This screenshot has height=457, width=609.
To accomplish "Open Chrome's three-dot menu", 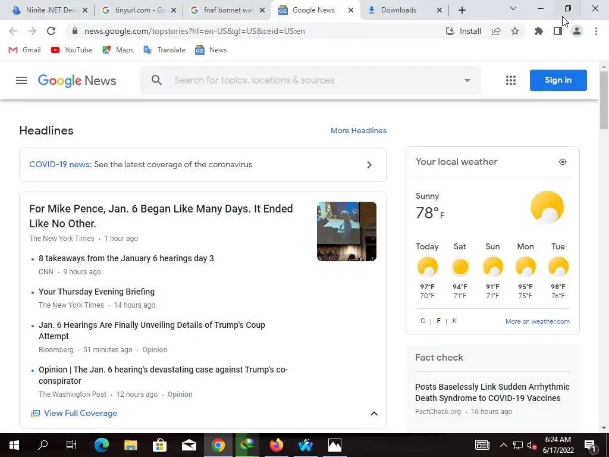I will [x=596, y=31].
